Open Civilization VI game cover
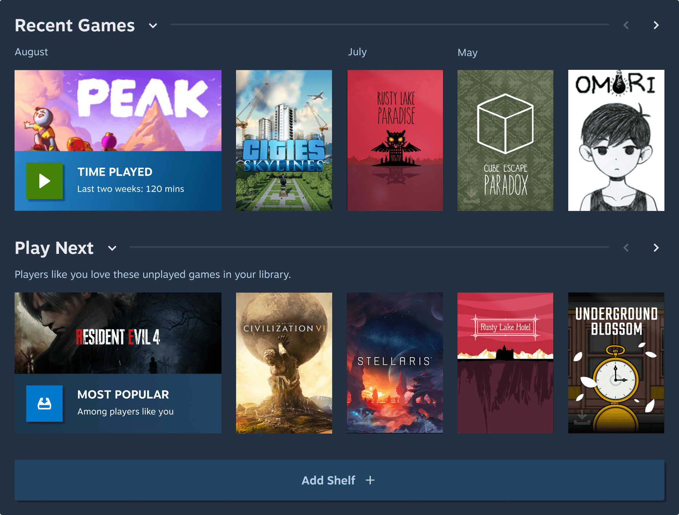 point(284,363)
